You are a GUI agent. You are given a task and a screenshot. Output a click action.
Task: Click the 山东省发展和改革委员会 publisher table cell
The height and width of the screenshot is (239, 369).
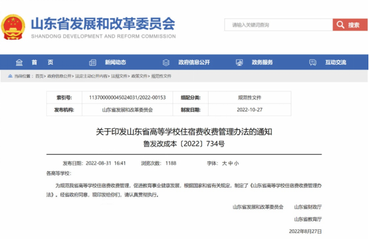click(127, 110)
